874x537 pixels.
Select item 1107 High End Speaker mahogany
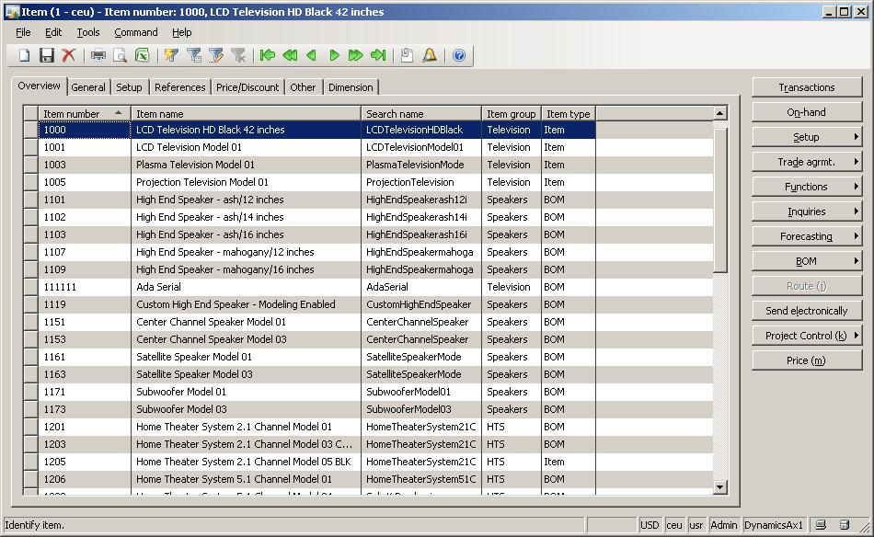coord(230,252)
